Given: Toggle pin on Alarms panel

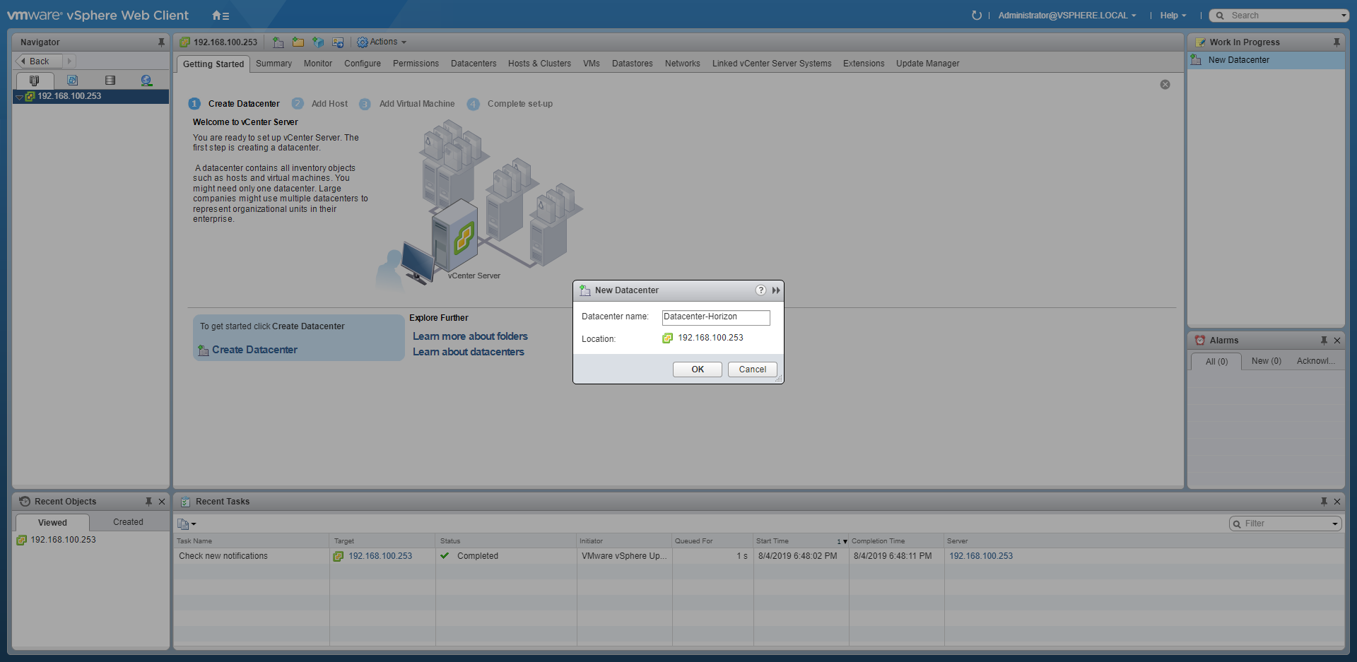Looking at the screenshot, I should (1324, 341).
